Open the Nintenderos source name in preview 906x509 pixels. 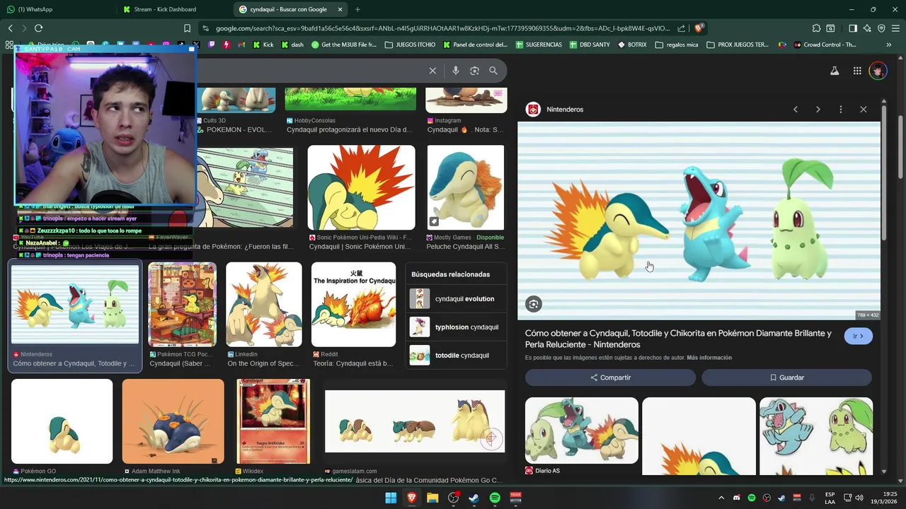pyautogui.click(x=565, y=110)
